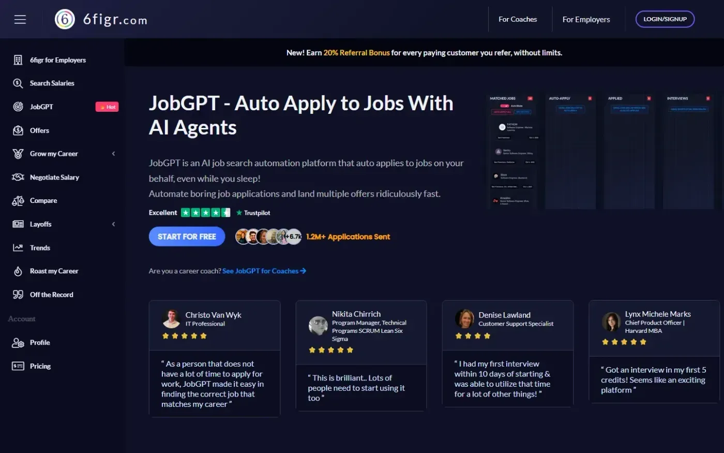Click the user avatars group with +6.7k
Screen dimensions: 724x453
click(268, 237)
